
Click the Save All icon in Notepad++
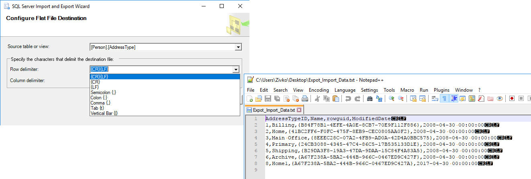pyautogui.click(x=277, y=99)
